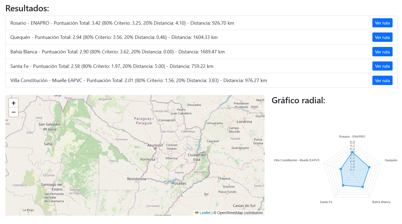Show the Villa Constitución - Muelle EAPVC route
This screenshot has width=402, height=224.
coord(382,80)
